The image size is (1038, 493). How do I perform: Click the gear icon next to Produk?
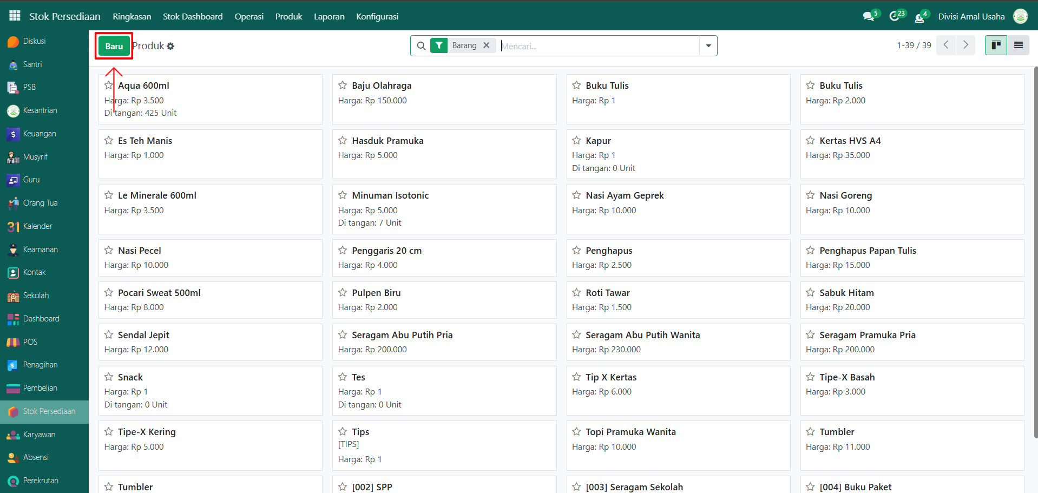[170, 47]
